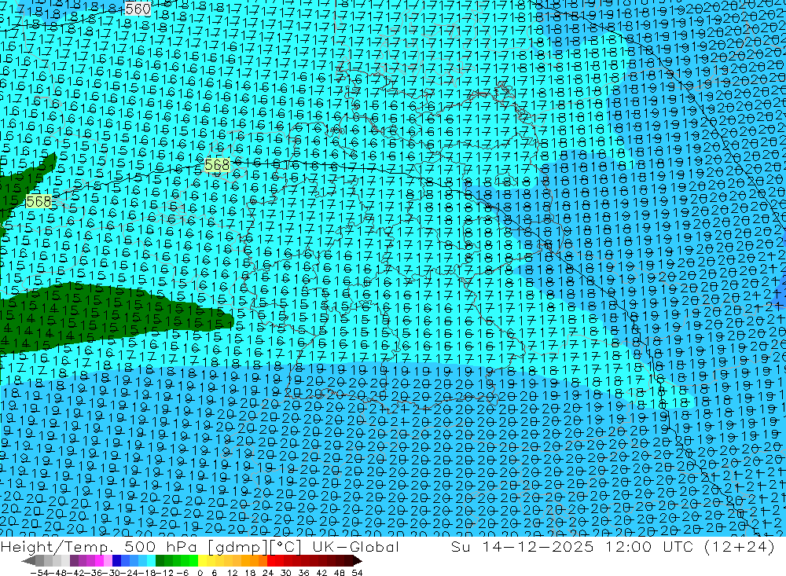Pick the dark purple legend swatch

[x=74, y=561]
